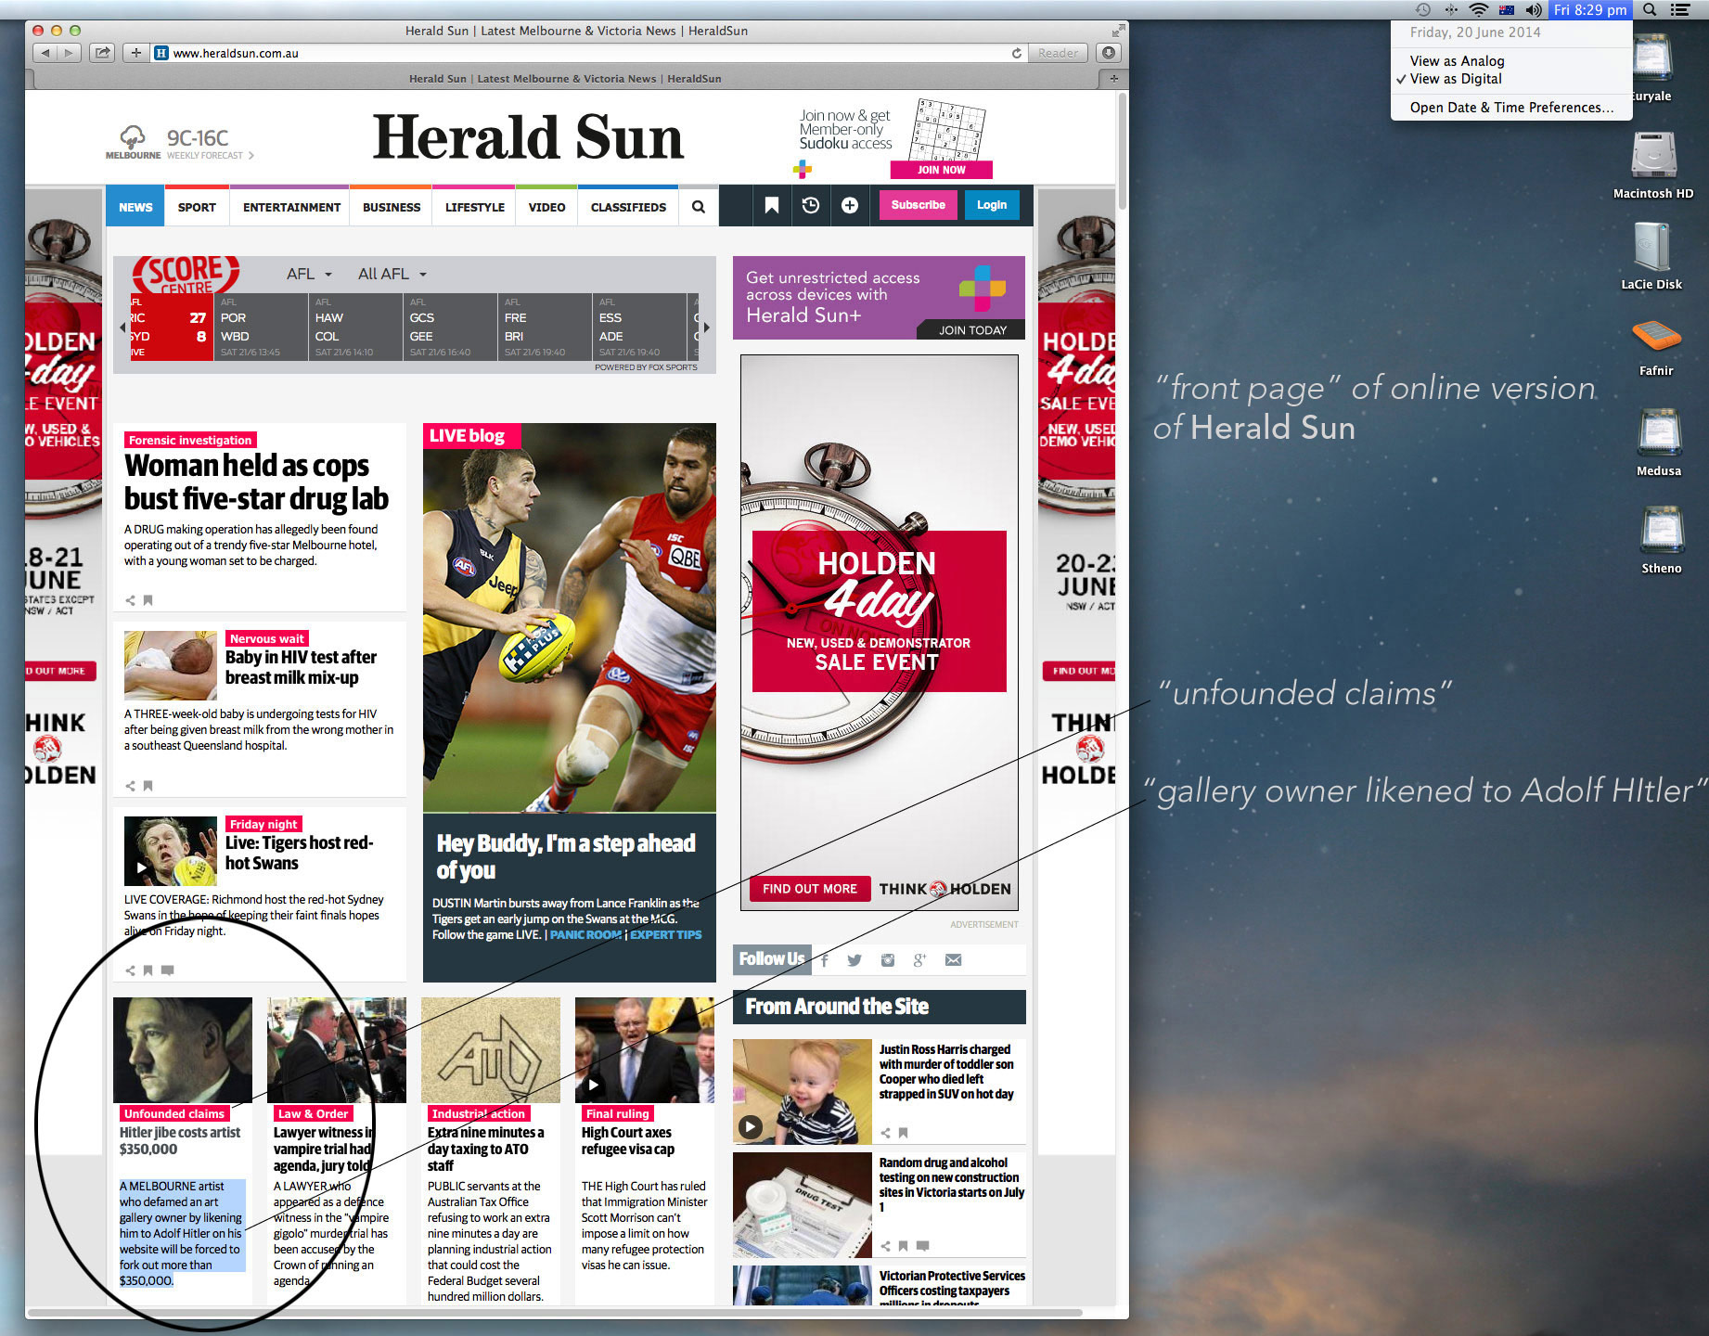Click JOIN TODAY on Herald Sun+ banner
Image resolution: width=1709 pixels, height=1336 pixels.
pos(971,329)
